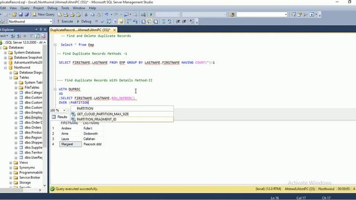The image size is (356, 200).
Task: Display the Estimated Execution Plan
Action: 109,22
